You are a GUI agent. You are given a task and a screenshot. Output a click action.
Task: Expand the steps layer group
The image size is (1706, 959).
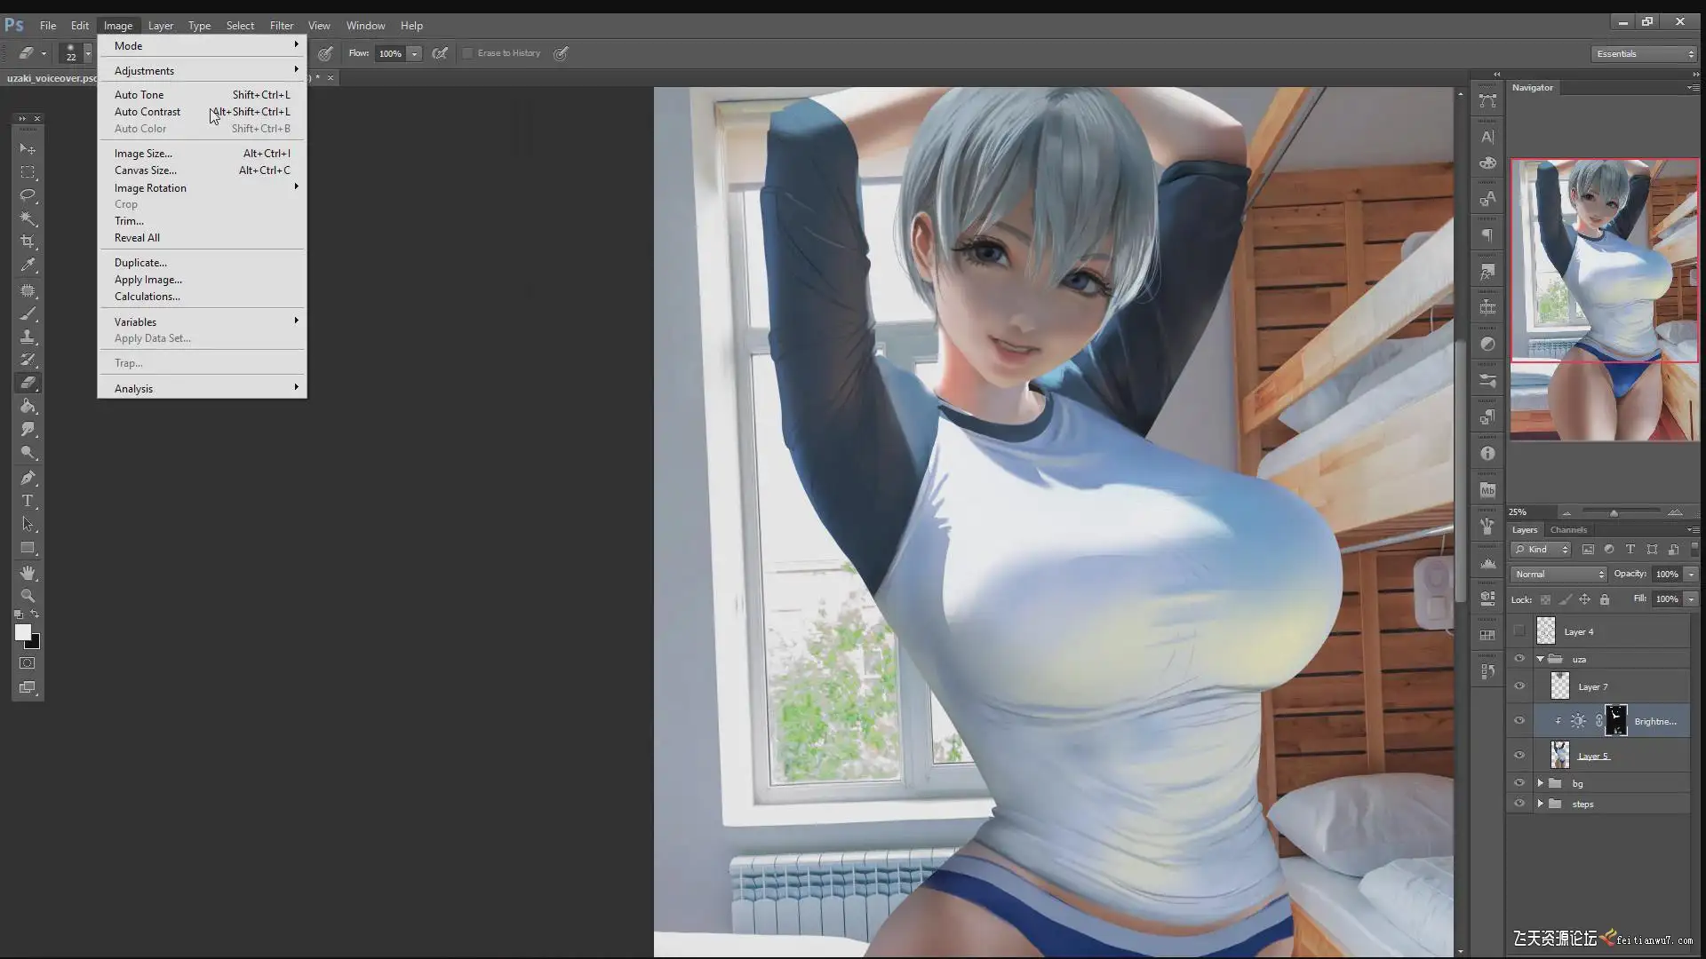click(1541, 804)
